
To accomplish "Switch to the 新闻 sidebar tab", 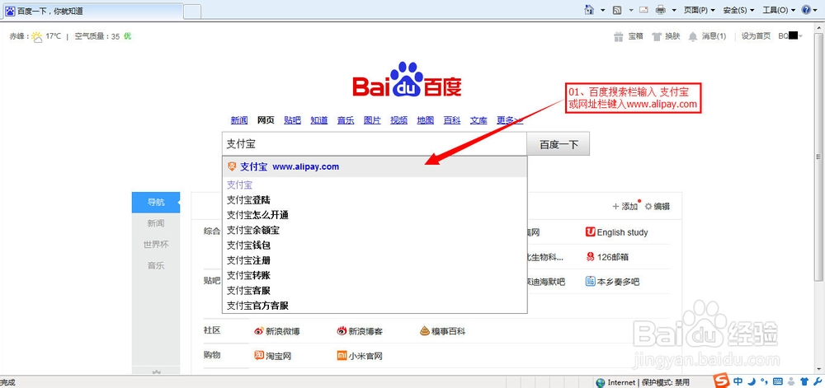I will tap(156, 223).
